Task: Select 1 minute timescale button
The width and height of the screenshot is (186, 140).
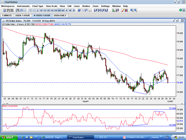Action: (x=34, y=10)
